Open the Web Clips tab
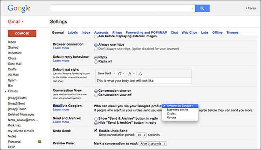This screenshot has height=150, width=261. 189,32
